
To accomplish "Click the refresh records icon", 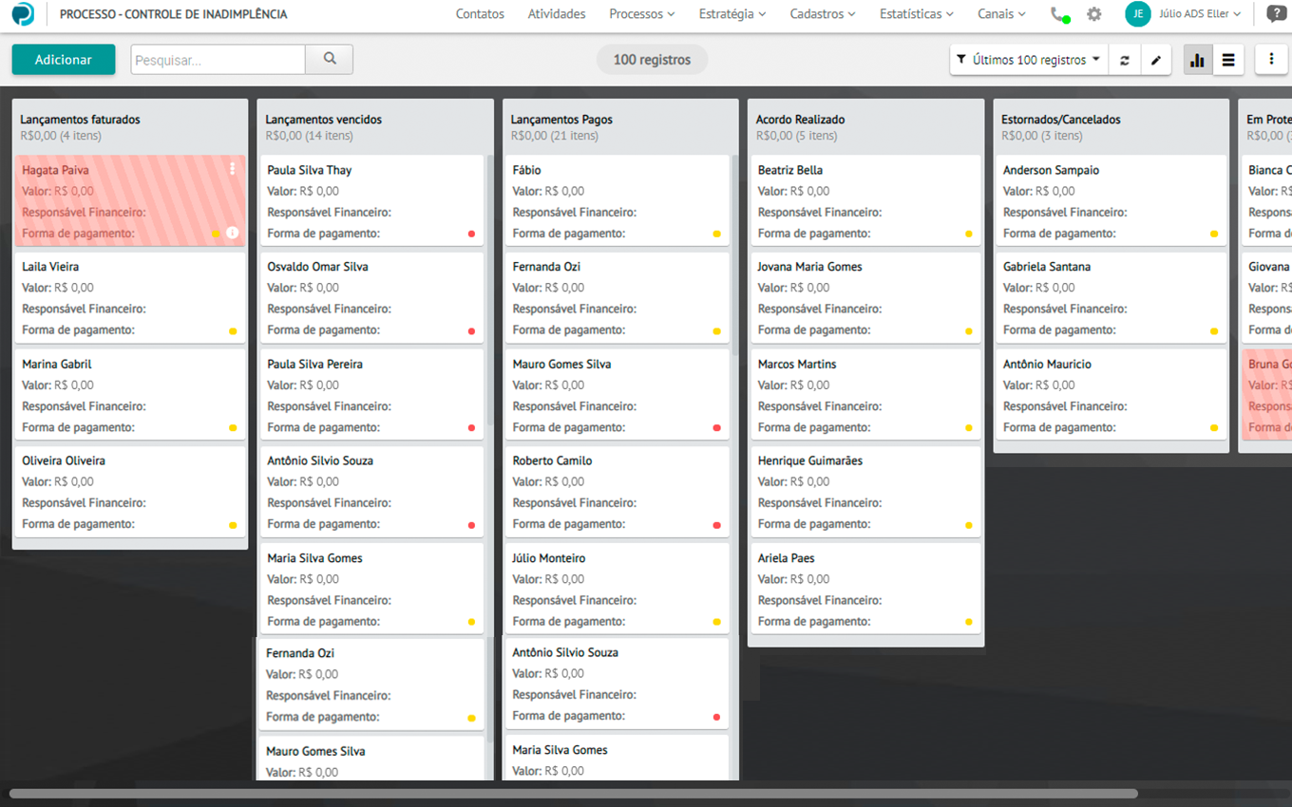I will point(1125,60).
